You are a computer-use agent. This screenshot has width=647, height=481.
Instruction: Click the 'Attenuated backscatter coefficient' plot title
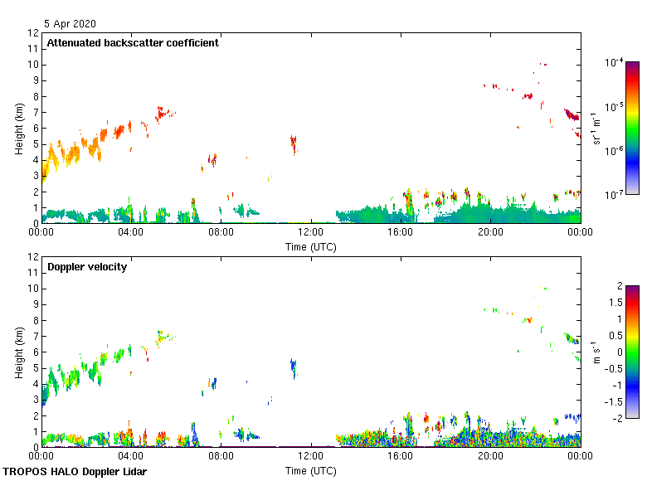(133, 43)
